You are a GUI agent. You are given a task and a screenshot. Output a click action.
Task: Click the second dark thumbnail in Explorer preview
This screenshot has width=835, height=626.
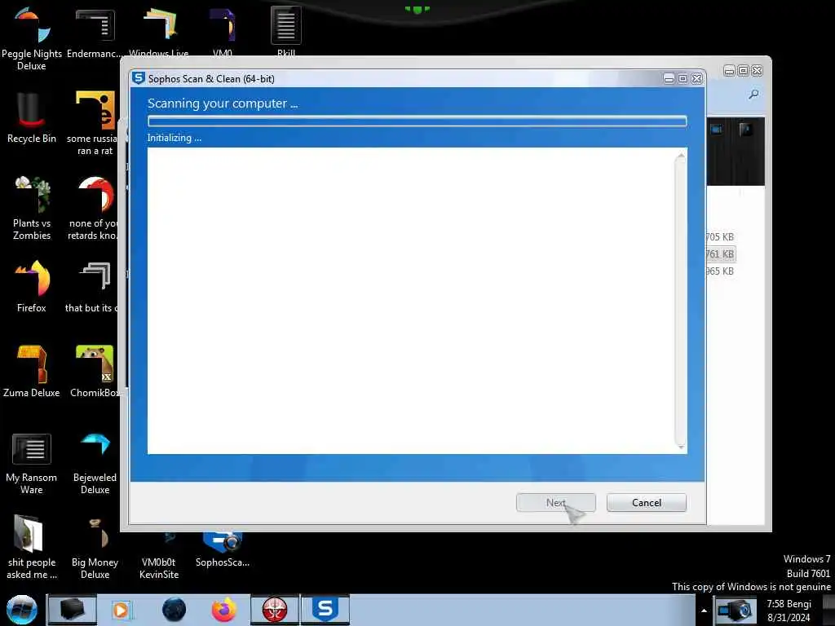click(745, 129)
